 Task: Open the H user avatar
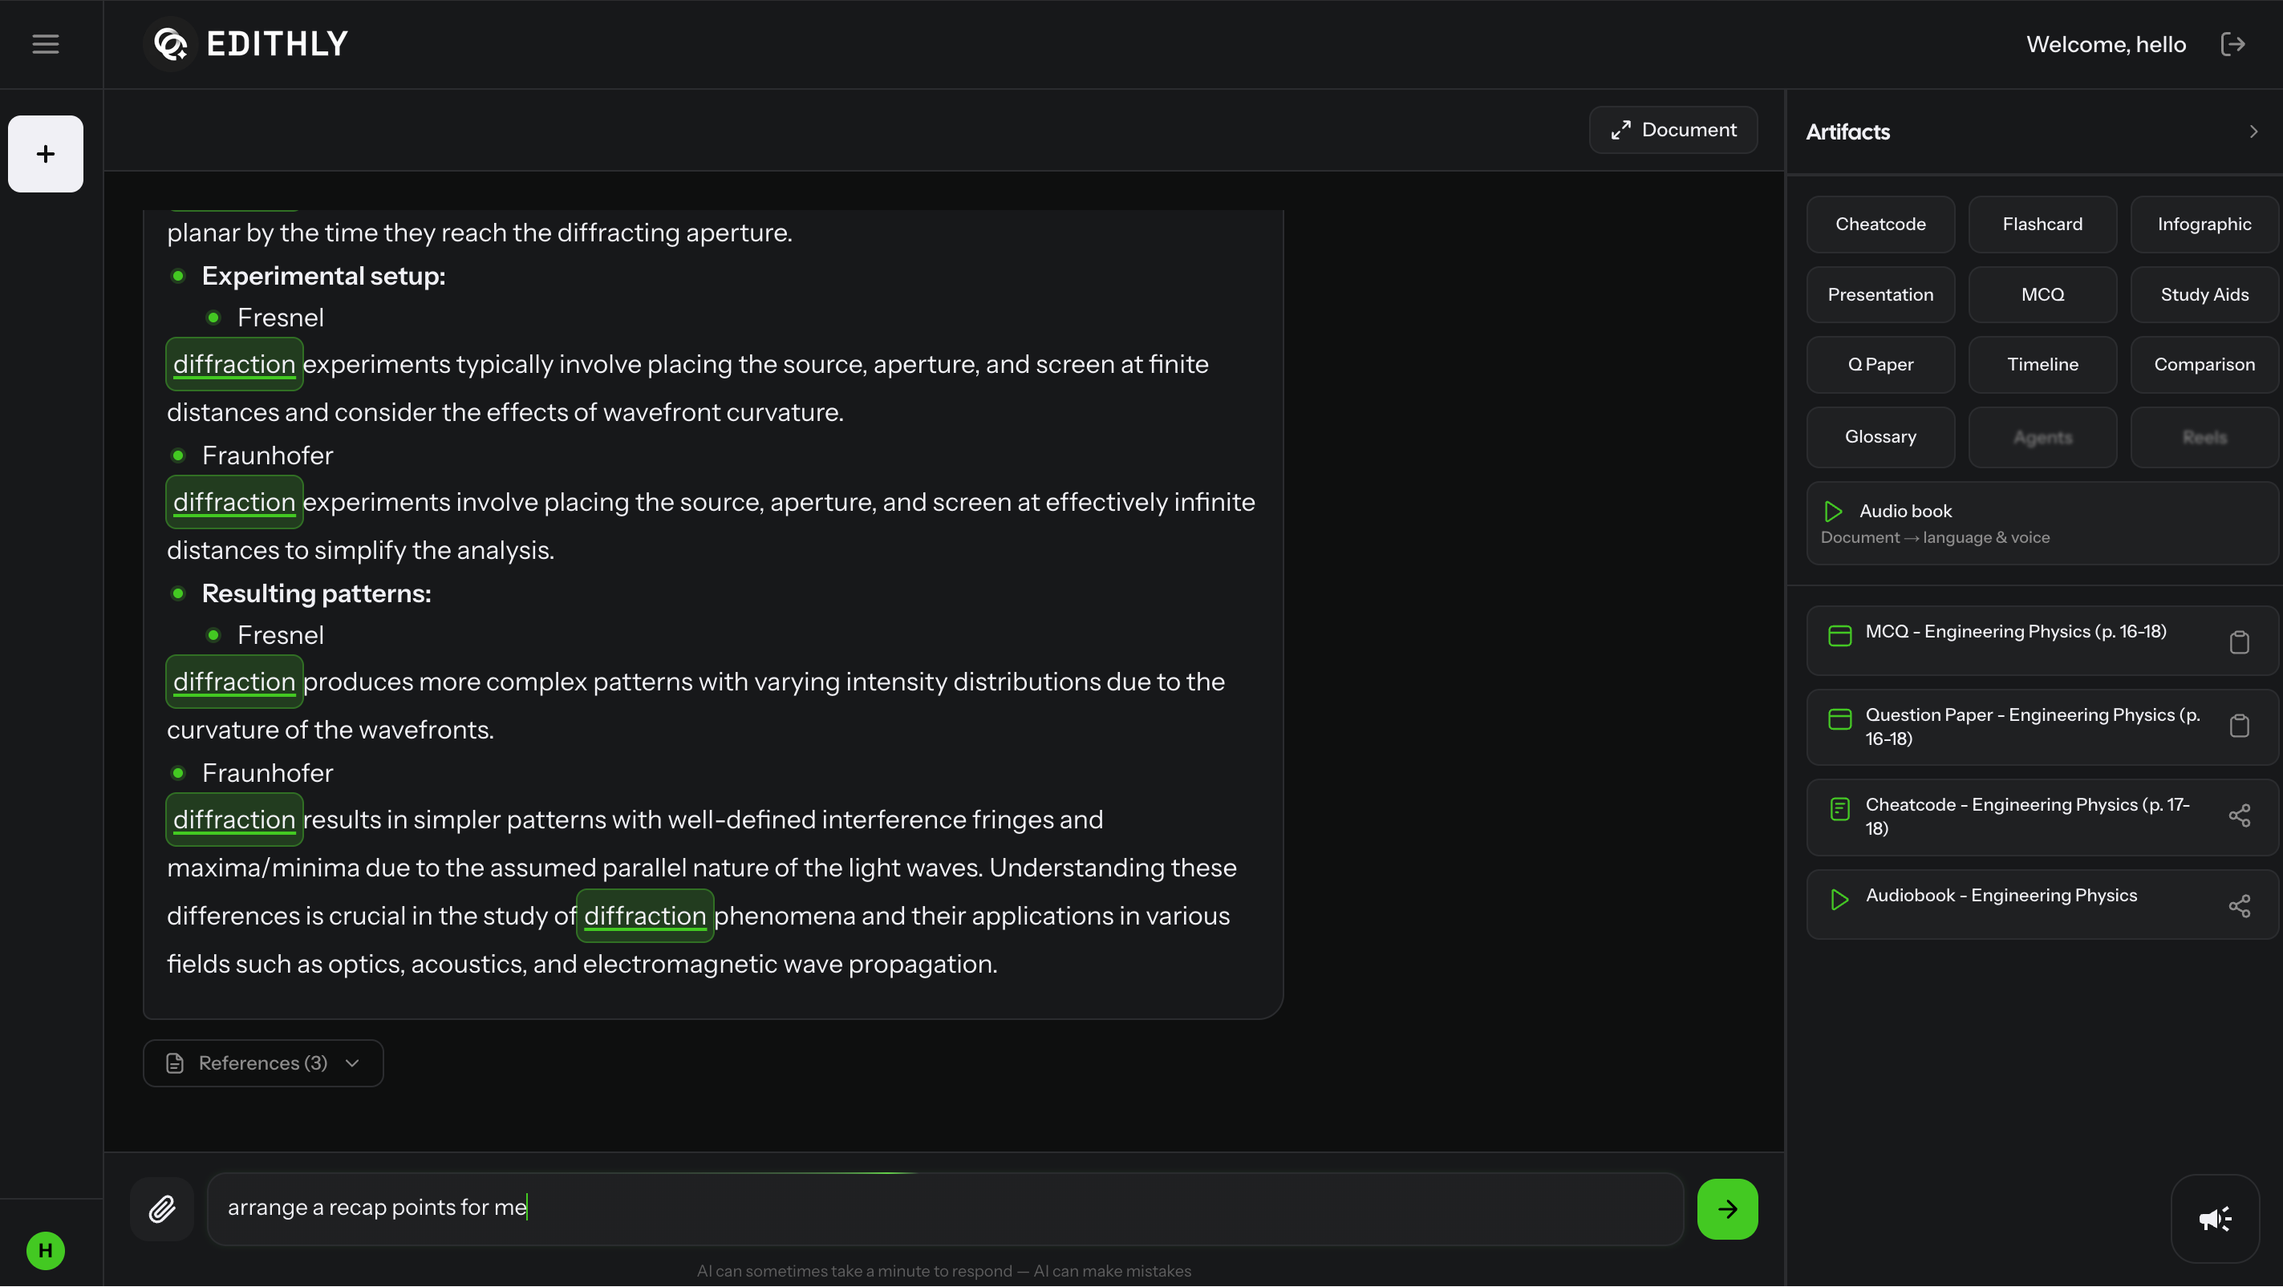click(45, 1251)
